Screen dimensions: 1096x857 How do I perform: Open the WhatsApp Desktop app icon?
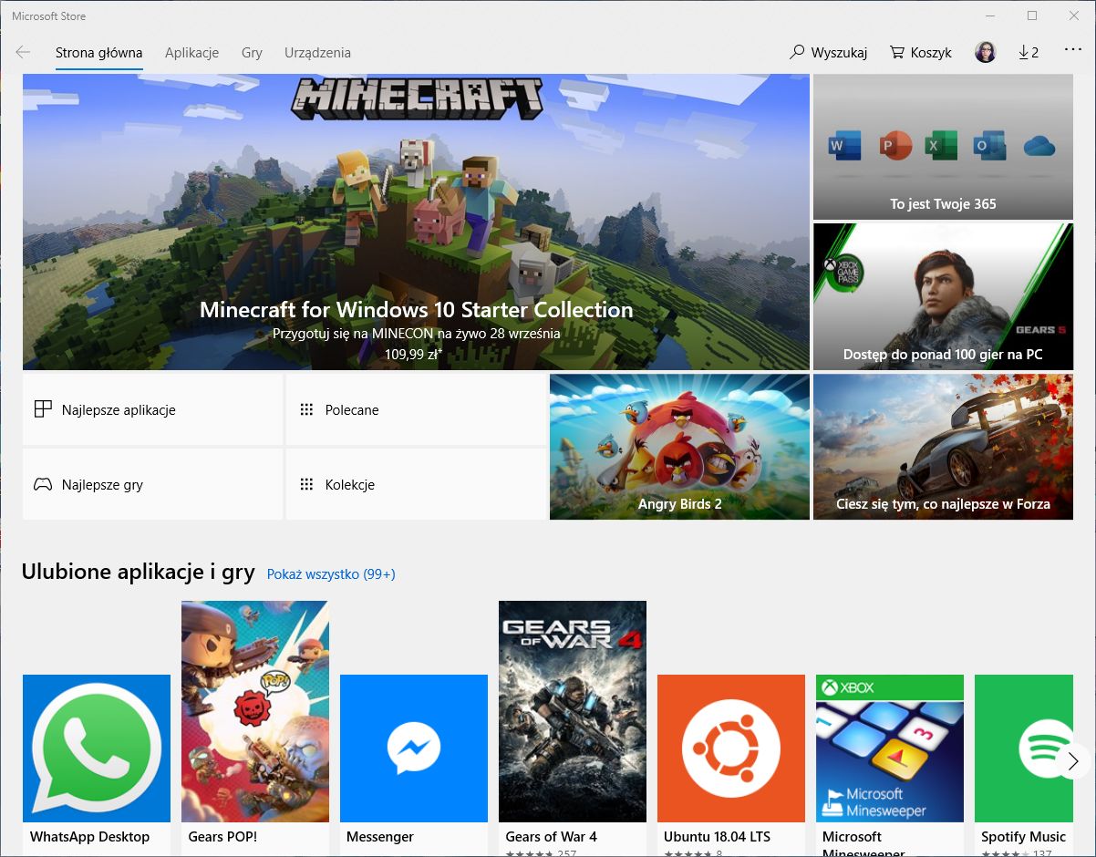coord(97,749)
